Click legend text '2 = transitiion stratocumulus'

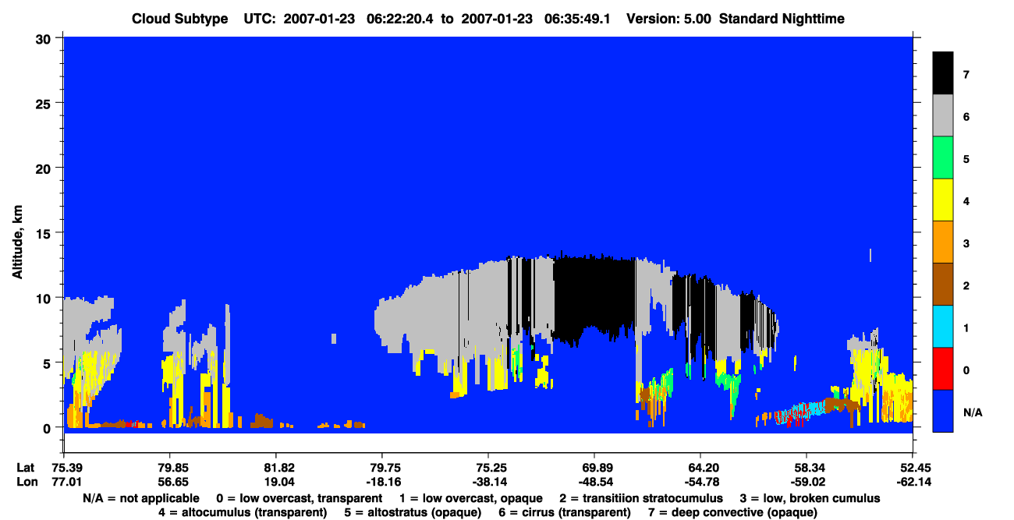pos(641,498)
